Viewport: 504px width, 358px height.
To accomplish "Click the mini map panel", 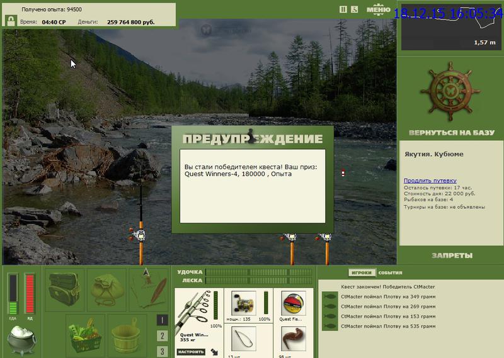I will (451, 28).
